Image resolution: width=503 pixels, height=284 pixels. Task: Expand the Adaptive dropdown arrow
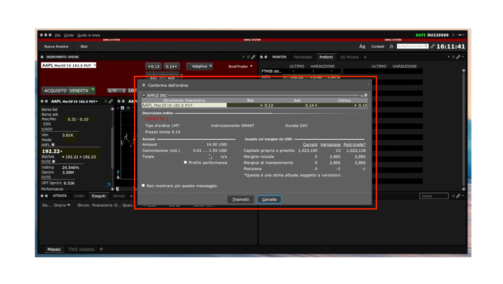pos(211,66)
